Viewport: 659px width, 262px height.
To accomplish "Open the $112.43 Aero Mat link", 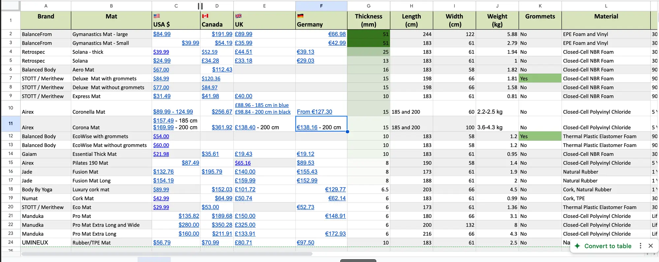I will pyautogui.click(x=222, y=70).
